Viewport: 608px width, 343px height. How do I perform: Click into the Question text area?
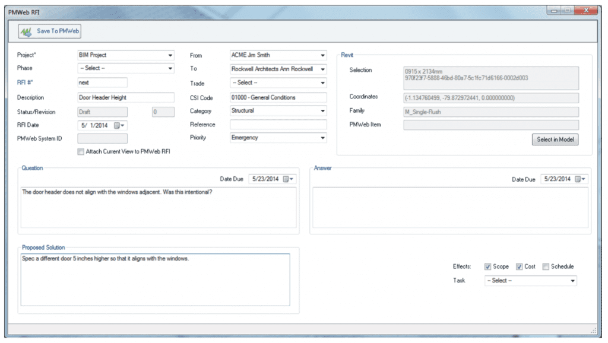158,207
